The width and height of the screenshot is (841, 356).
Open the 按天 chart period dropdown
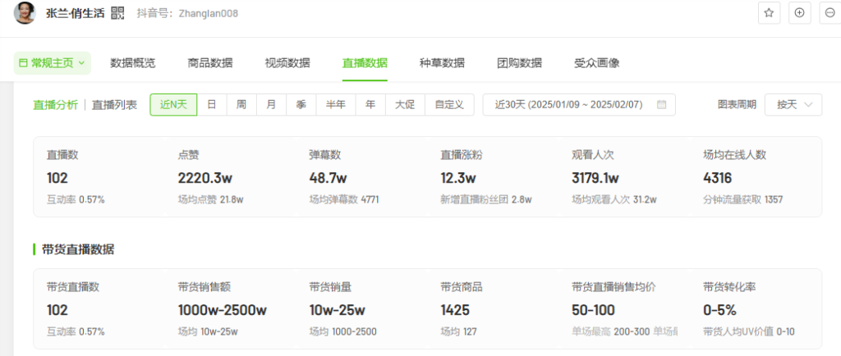pos(793,105)
